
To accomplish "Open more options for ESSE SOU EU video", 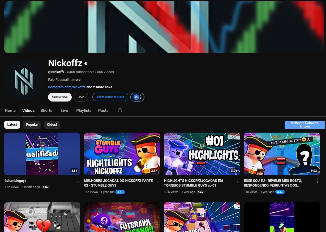I will [x=318, y=181].
